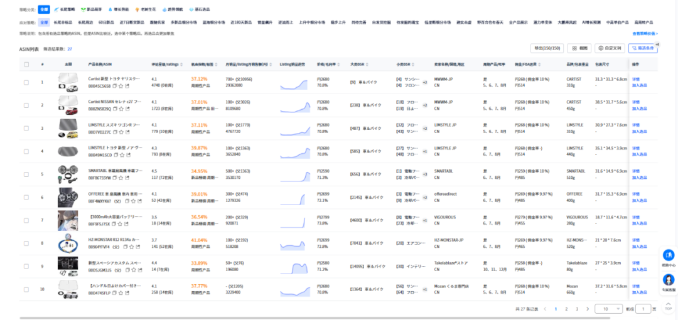Image resolution: width=678 pixels, height=320 pixels.
Task: Go to next page with right arrow
Action: point(587,309)
